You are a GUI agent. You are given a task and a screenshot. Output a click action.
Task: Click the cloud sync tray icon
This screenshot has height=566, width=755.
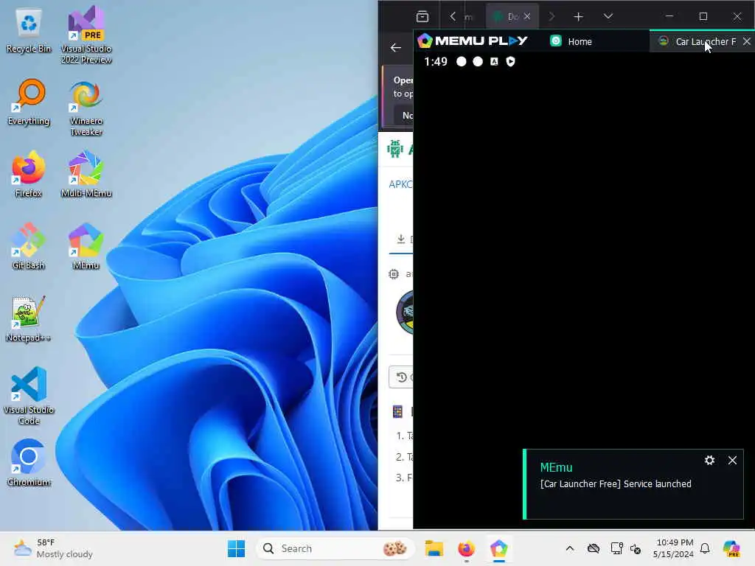(594, 548)
